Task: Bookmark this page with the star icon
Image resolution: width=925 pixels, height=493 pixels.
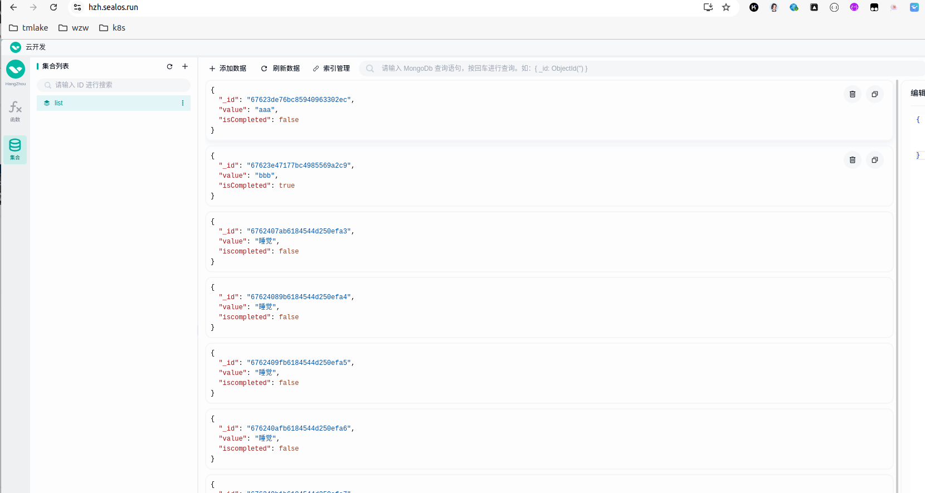Action: [x=726, y=7]
